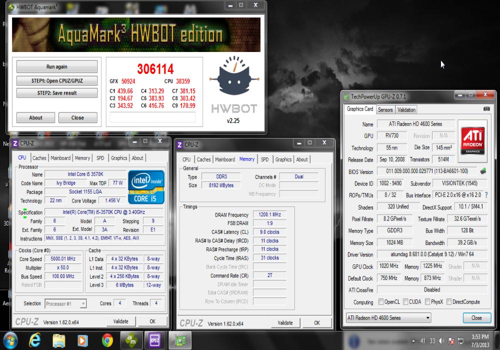Switch to CPU-Z taskbar icon
This screenshot has width=500, height=350.
point(155,340)
